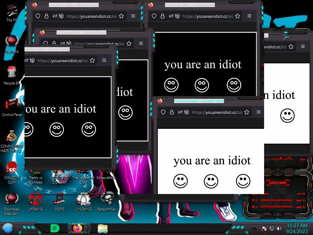Click autoplay blocked icon in top-right Firefox window
Image resolution: width=313 pixels, height=235 pixels.
pyautogui.click(x=177, y=16)
